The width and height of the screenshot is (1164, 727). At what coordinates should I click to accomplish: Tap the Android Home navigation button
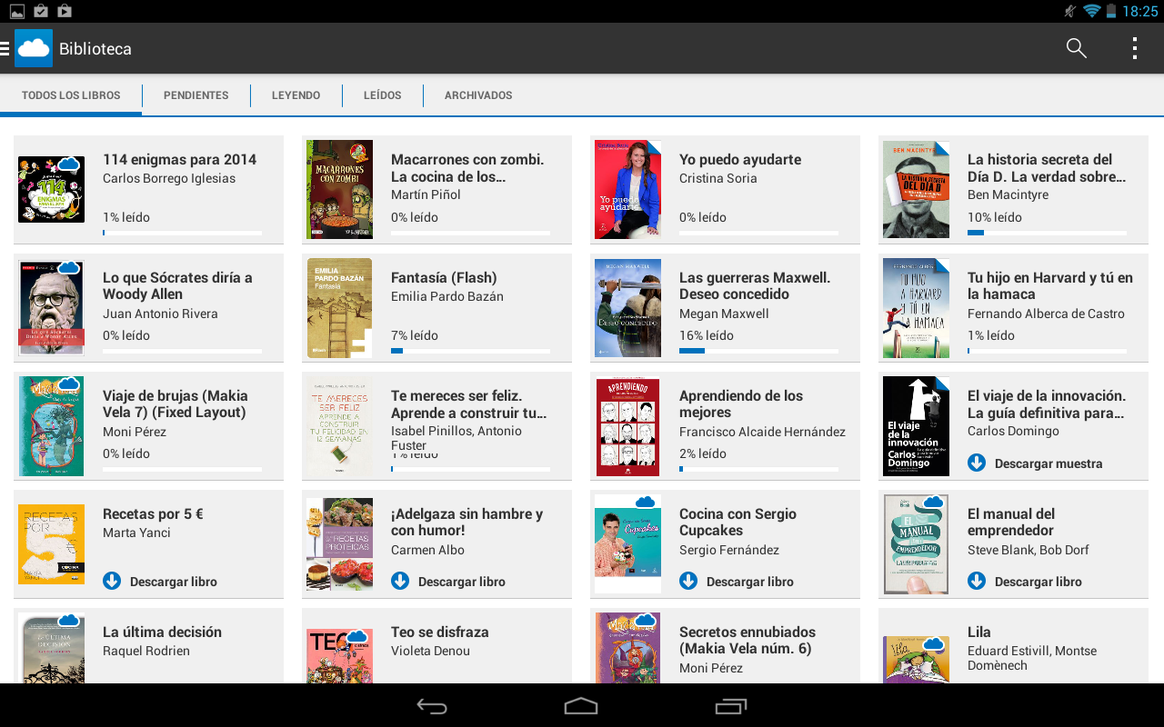(581, 706)
